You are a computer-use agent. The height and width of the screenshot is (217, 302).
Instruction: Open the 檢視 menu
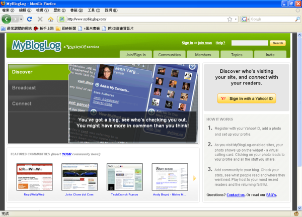[x=42, y=11]
